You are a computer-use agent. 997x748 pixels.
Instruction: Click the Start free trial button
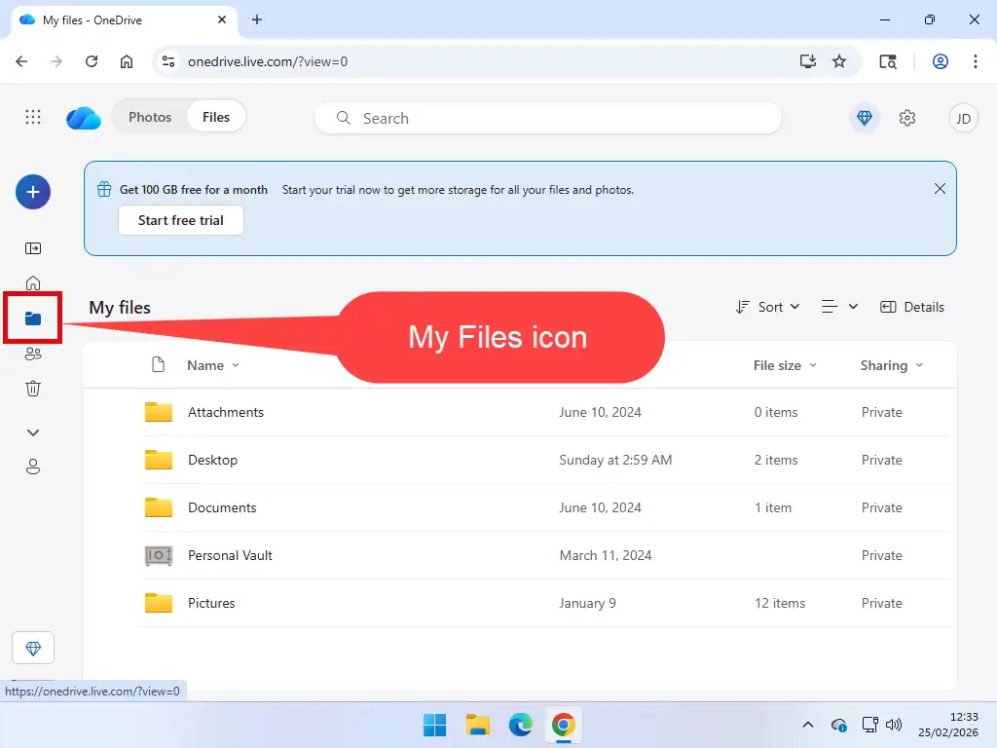(180, 220)
